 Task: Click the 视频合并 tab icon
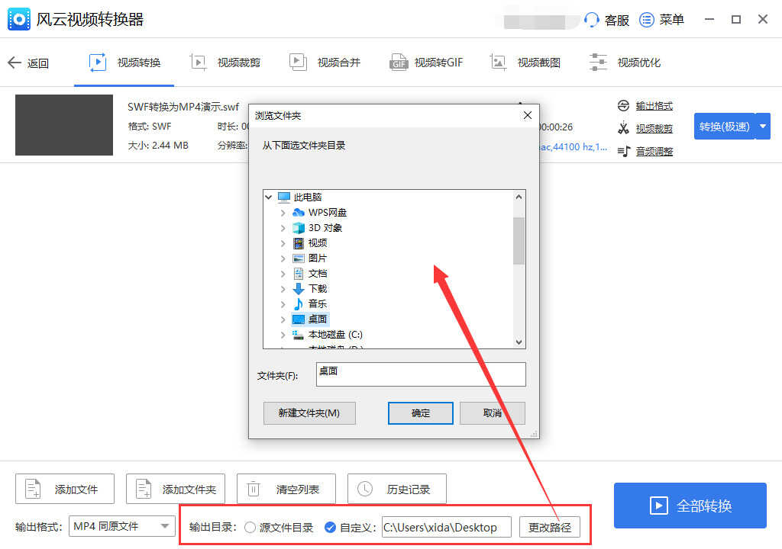point(298,63)
